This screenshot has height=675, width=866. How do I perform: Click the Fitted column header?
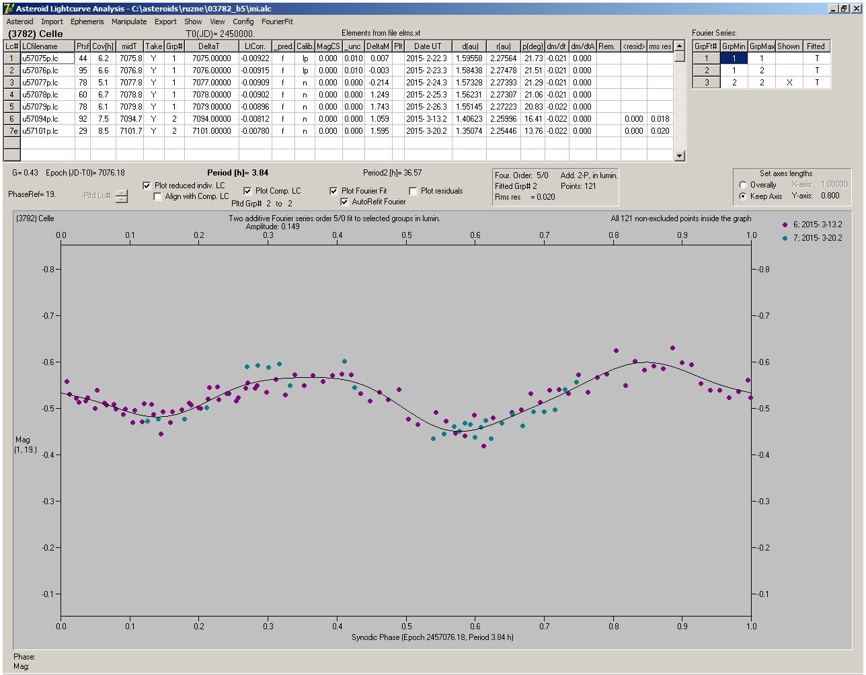(x=816, y=46)
